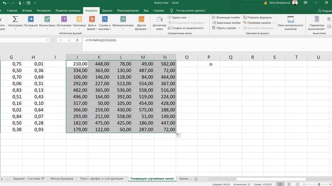Click Trace Dependents (Зависимые ячейки)

click(226, 23)
